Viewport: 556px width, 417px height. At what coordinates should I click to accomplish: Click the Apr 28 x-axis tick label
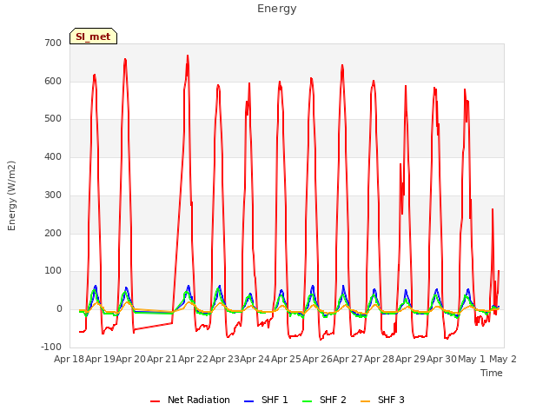(x=379, y=359)
